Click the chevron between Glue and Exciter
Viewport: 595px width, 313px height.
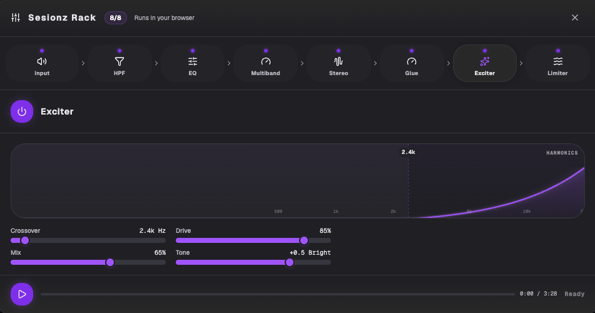pyautogui.click(x=449, y=63)
